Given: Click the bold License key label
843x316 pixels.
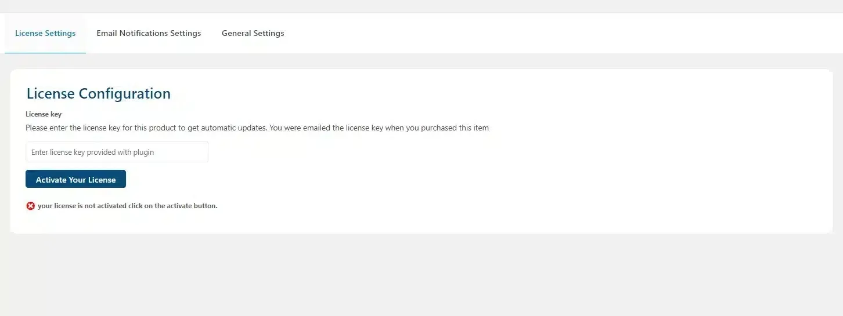Looking at the screenshot, I should pyautogui.click(x=44, y=114).
